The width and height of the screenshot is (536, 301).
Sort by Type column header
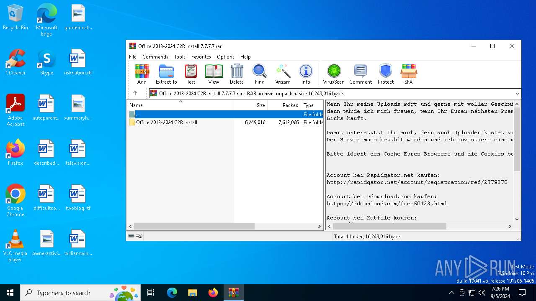point(312,105)
